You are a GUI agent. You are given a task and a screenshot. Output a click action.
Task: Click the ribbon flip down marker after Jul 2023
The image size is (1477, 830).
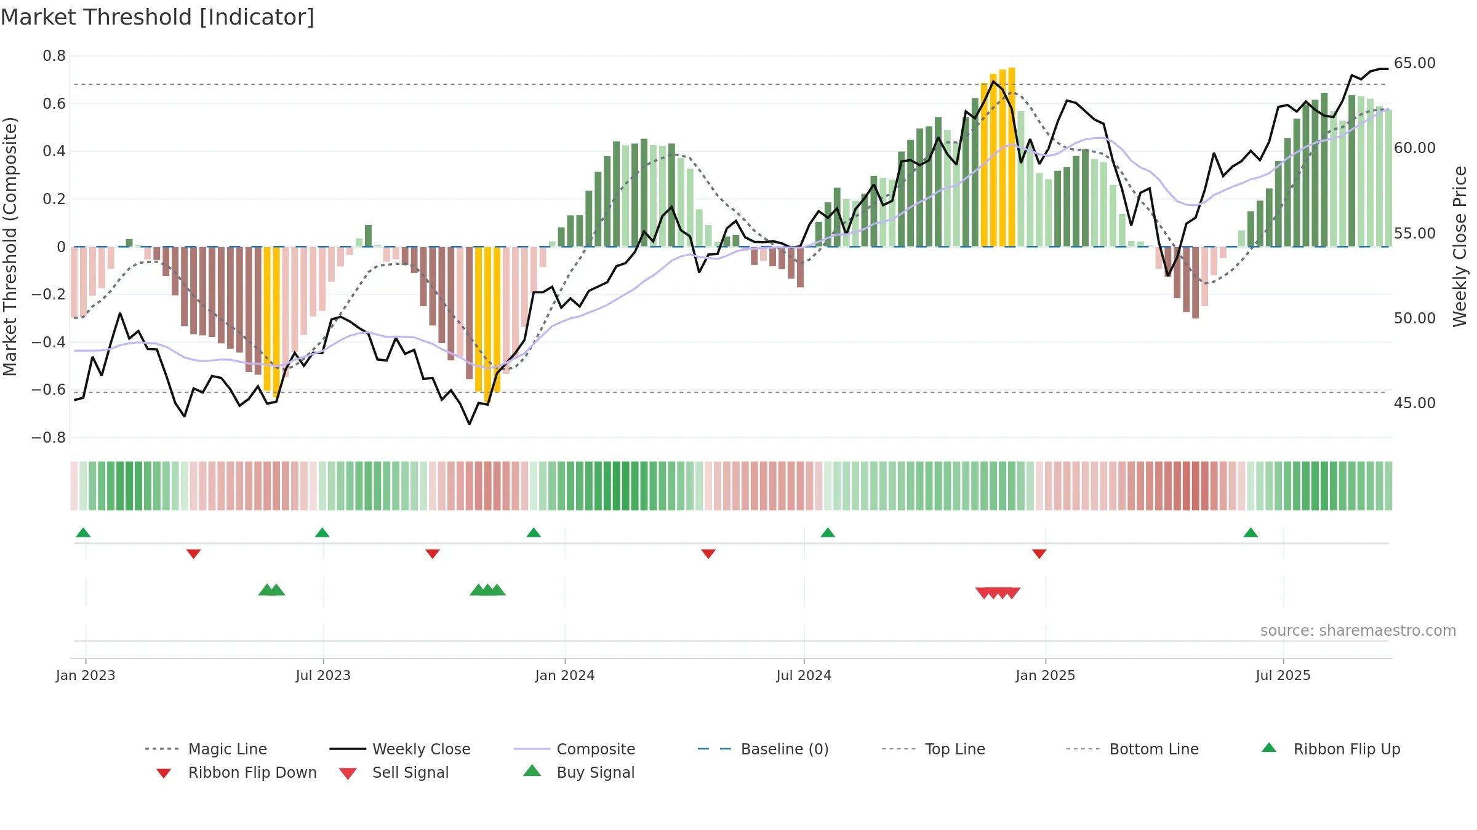(x=433, y=554)
